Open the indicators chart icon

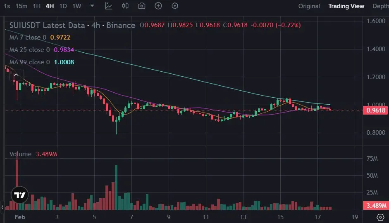(108, 6)
